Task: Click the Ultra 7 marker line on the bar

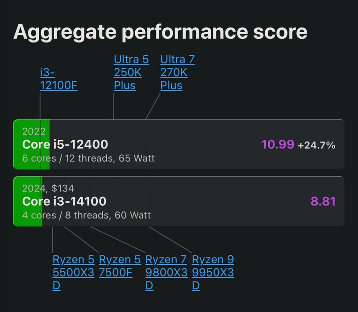Action: 146,144
